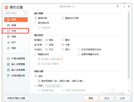Select 中文 default language radio
Screen dimensions: 134x102
tap(47, 50)
